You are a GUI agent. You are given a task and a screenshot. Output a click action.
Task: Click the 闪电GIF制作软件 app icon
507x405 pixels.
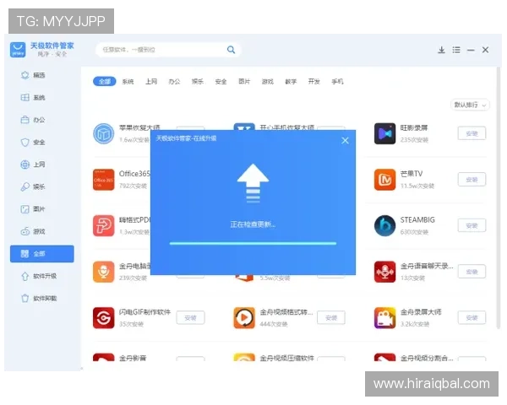[103, 318]
